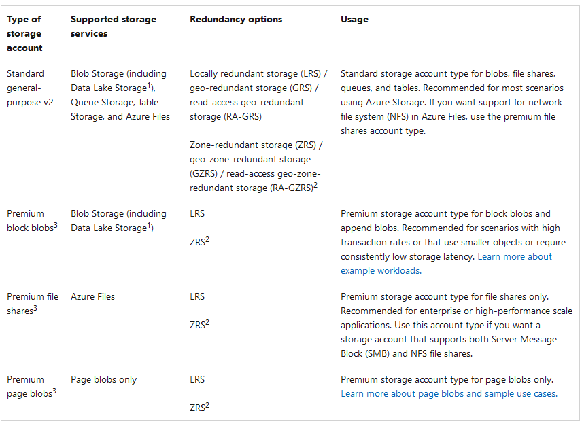582x422 pixels.
Task: Follow the page blobs and sample use cases link
Action: click(449, 393)
